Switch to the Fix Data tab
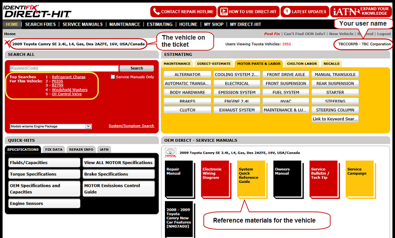395x238 pixels. pos(54,149)
